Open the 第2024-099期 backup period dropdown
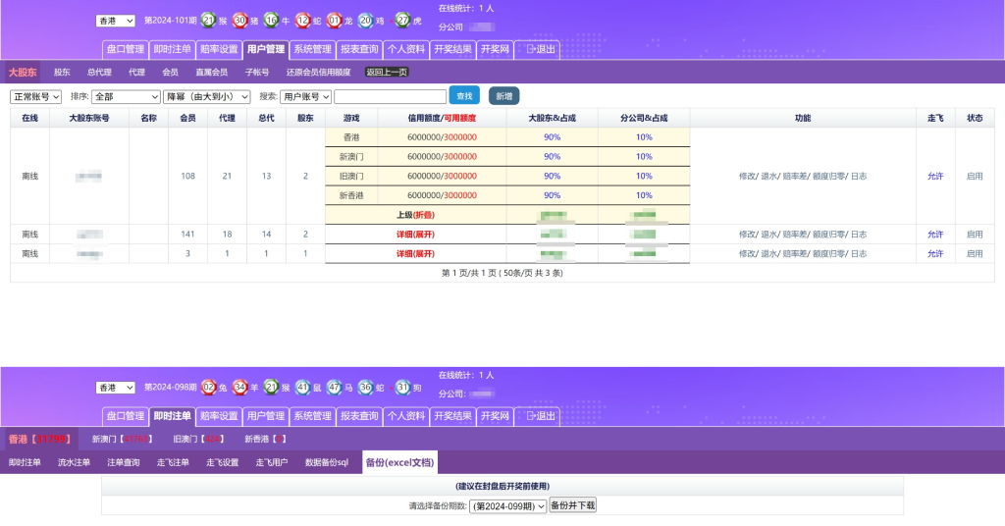This screenshot has height=526, width=1005. pos(507,506)
